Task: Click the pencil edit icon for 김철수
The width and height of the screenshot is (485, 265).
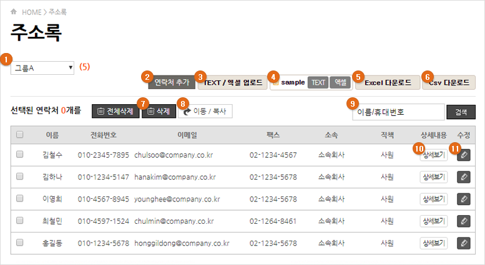Action: [x=463, y=156]
